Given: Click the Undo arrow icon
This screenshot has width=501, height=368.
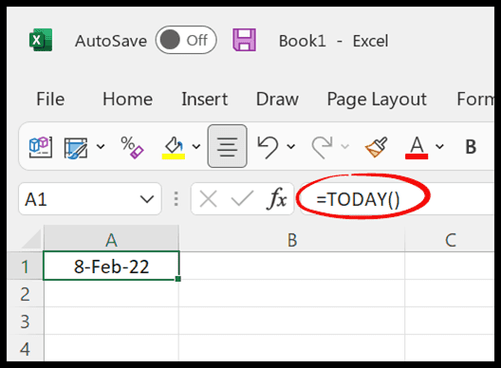Looking at the screenshot, I should (268, 147).
